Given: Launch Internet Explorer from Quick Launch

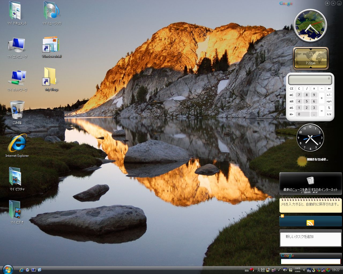Looking at the screenshot, I should coord(21,270).
